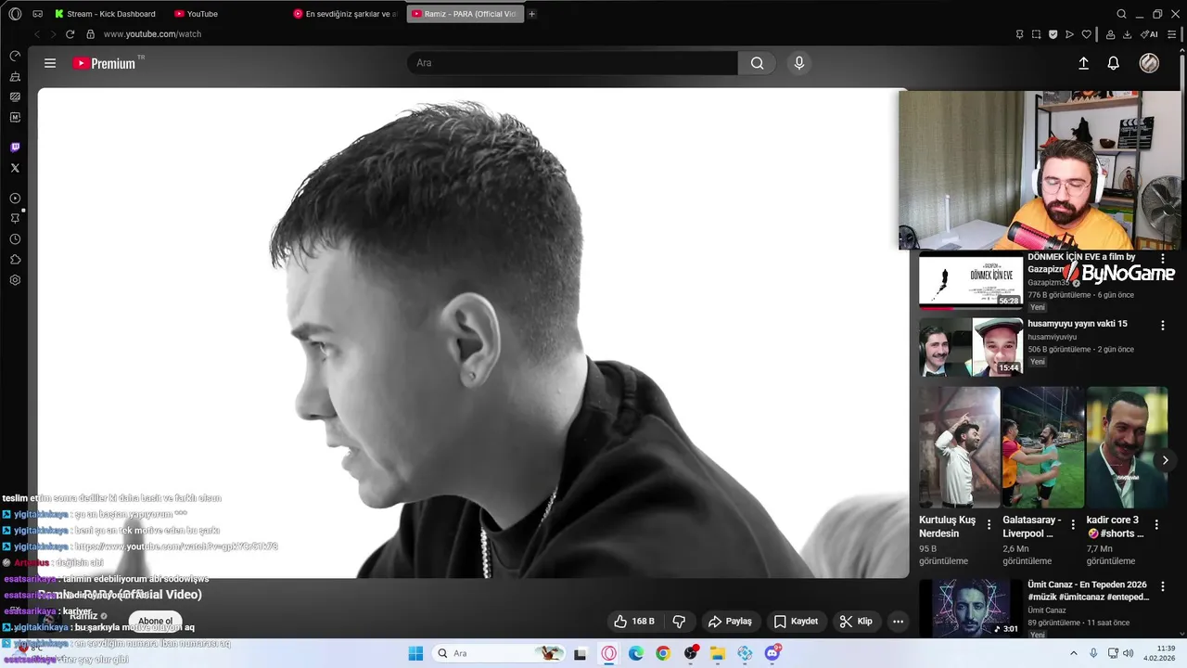Open sidebar settings gear
This screenshot has width=1187, height=668.
coord(15,280)
